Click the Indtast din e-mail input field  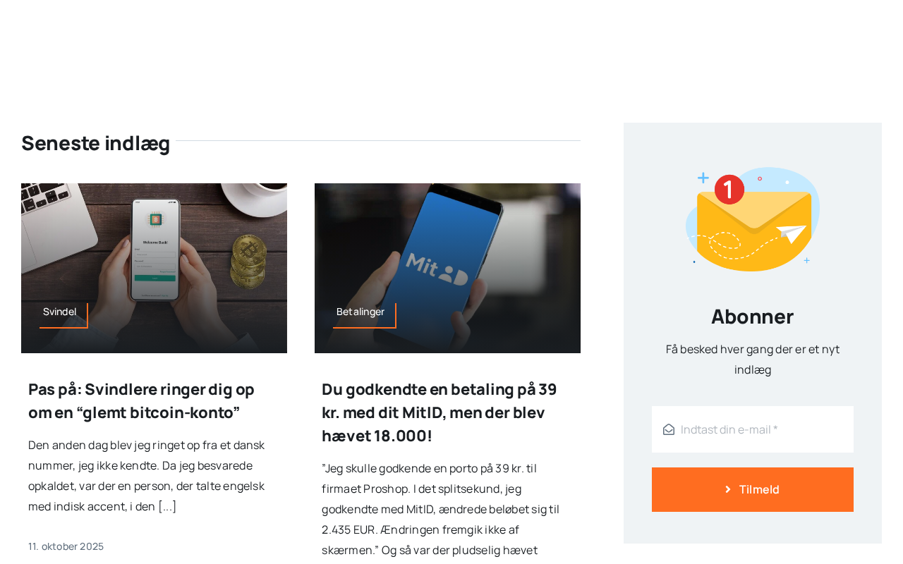click(753, 429)
